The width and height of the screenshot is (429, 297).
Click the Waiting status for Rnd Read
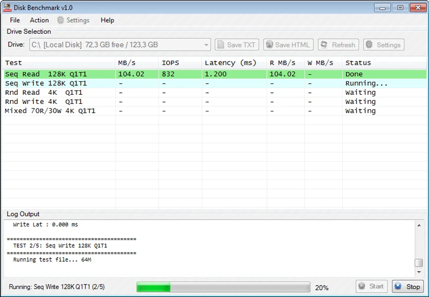coord(360,92)
